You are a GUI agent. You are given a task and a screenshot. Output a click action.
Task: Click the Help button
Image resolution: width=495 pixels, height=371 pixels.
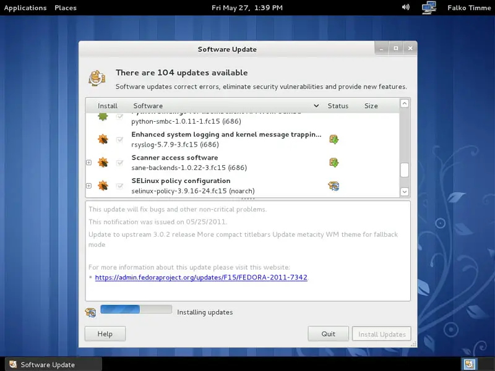(105, 334)
